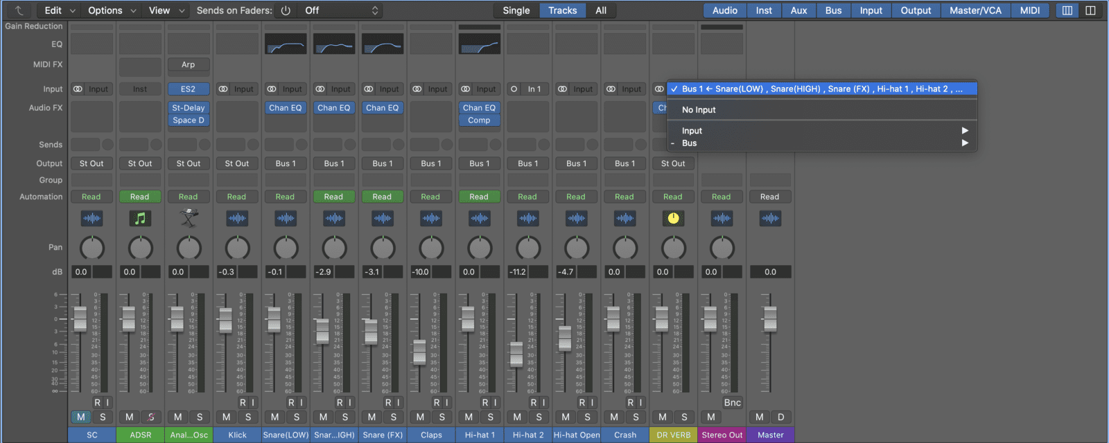Toggle input monitoring on Crash channel
This screenshot has height=443, width=1109.
point(640,403)
